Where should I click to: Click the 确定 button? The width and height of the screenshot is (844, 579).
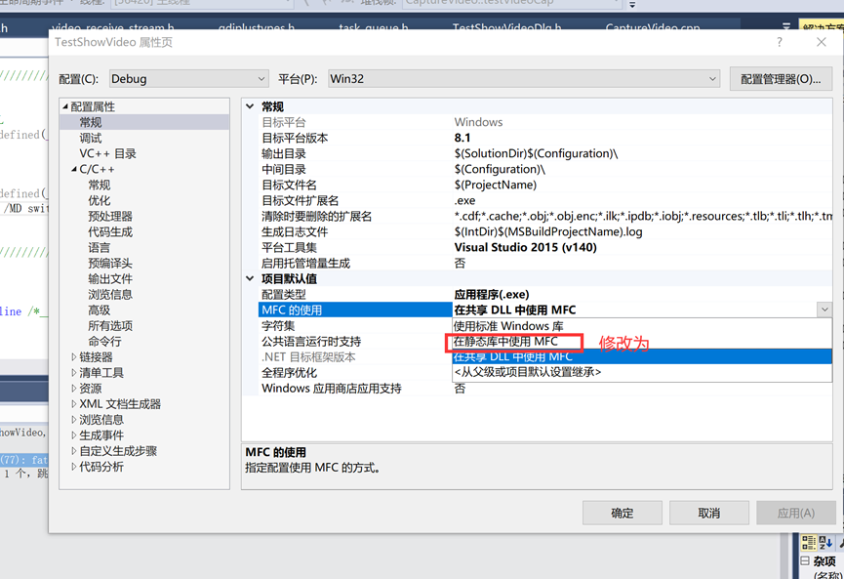(x=622, y=512)
